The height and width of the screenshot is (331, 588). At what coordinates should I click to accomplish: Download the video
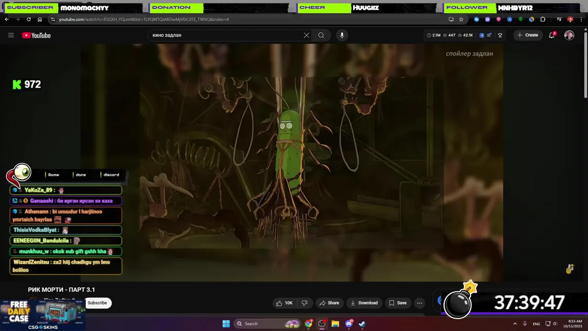tap(364, 303)
